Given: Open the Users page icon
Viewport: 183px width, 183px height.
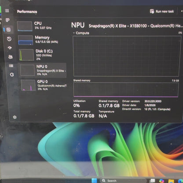Looking at the screenshot, I should [x=11, y=57].
